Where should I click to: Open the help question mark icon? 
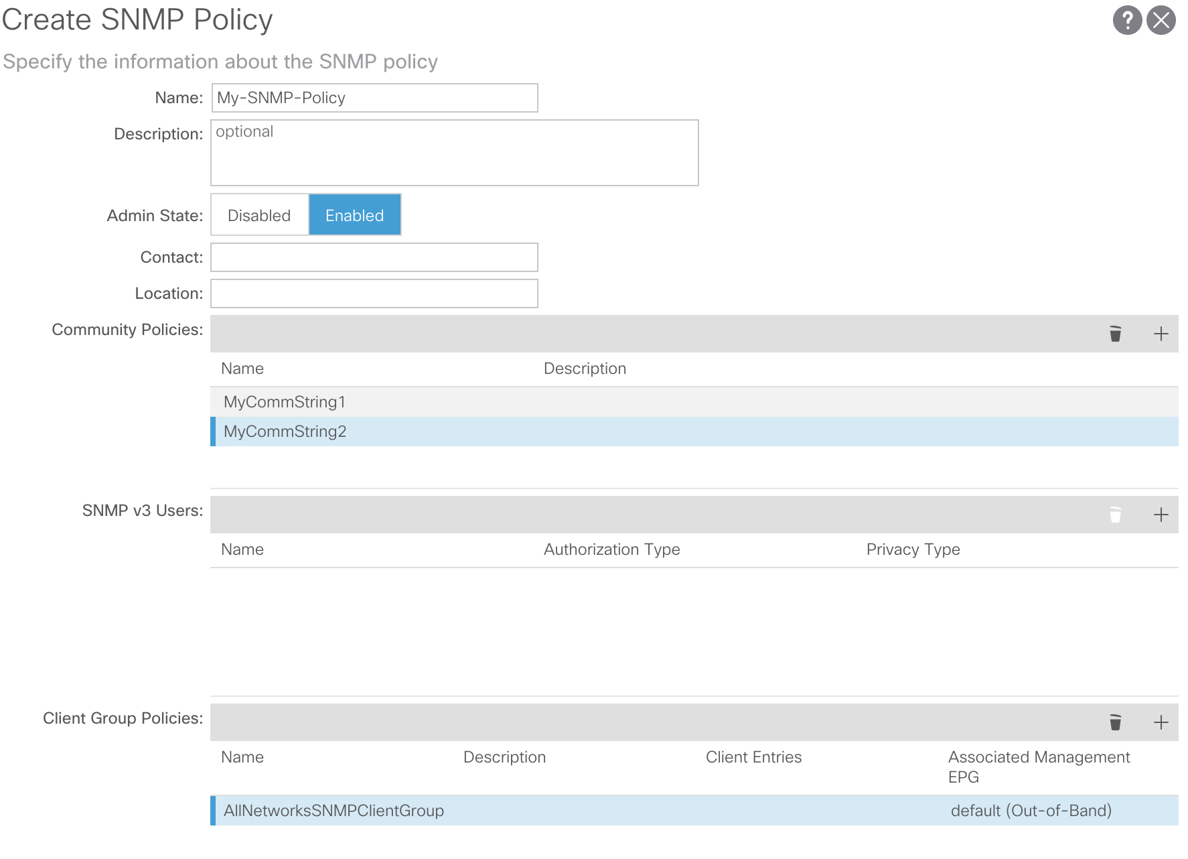(1127, 20)
